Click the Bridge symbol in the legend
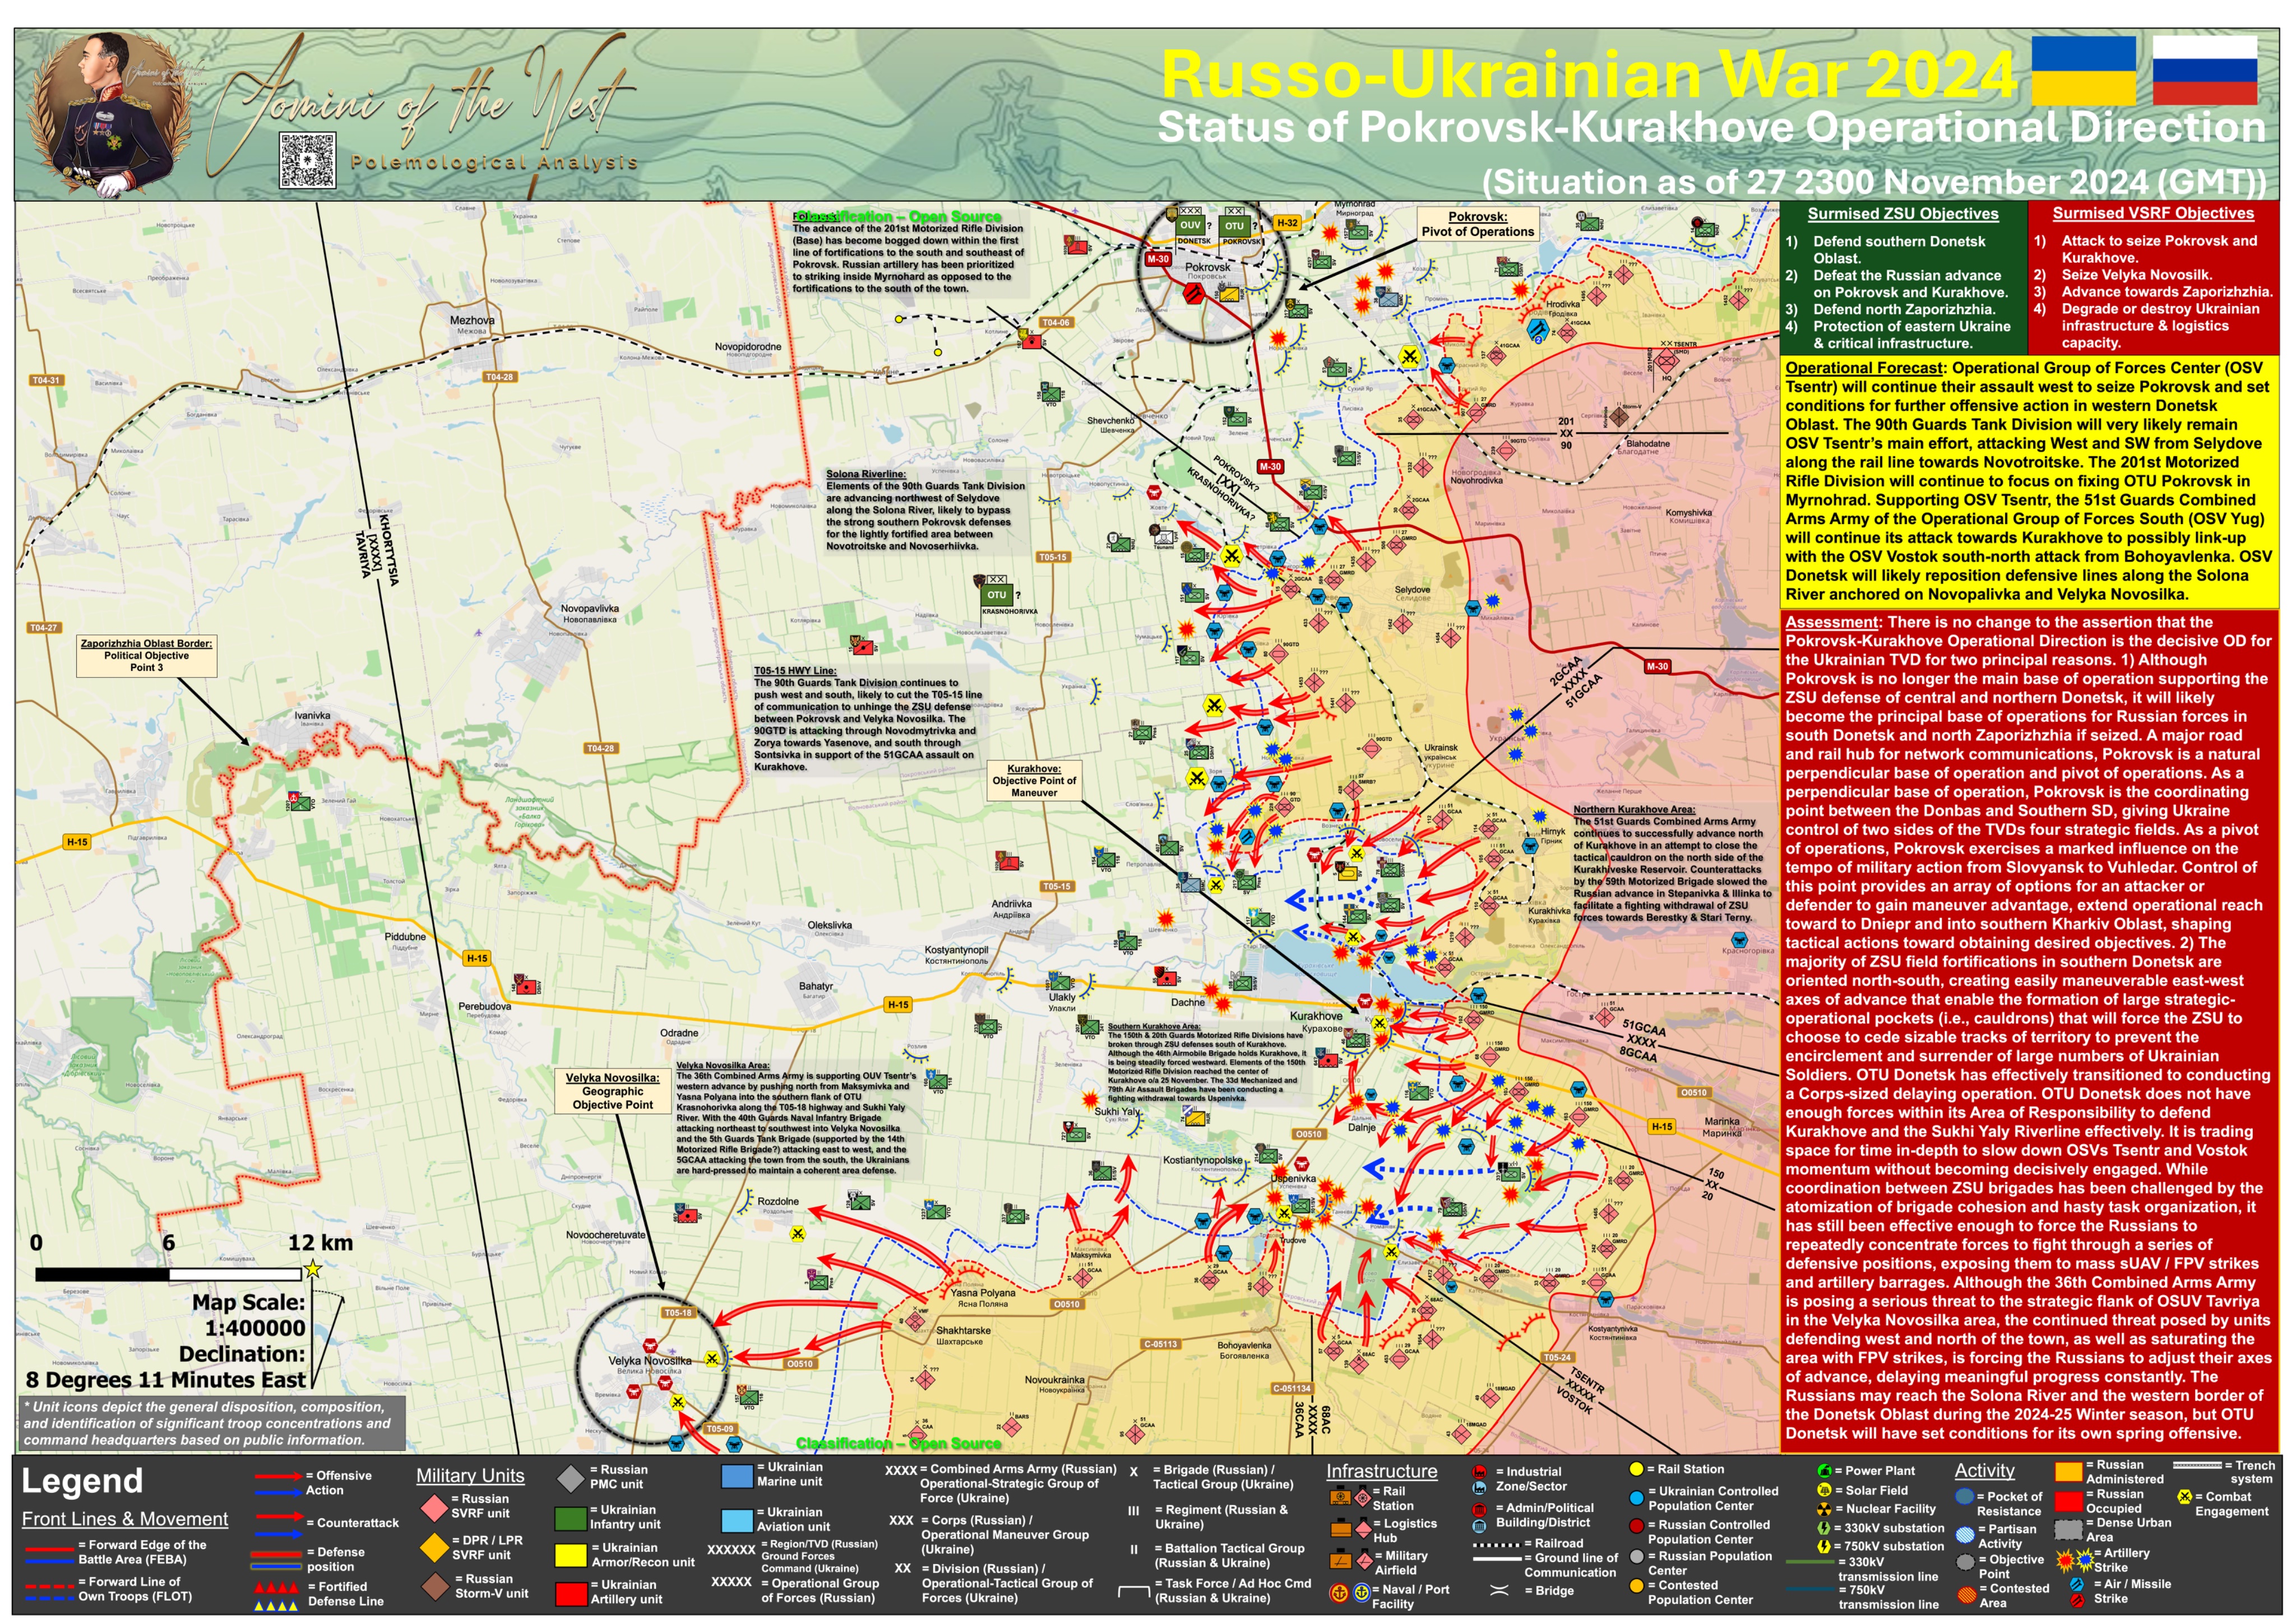The width and height of the screenshot is (2296, 1619). click(1498, 1590)
